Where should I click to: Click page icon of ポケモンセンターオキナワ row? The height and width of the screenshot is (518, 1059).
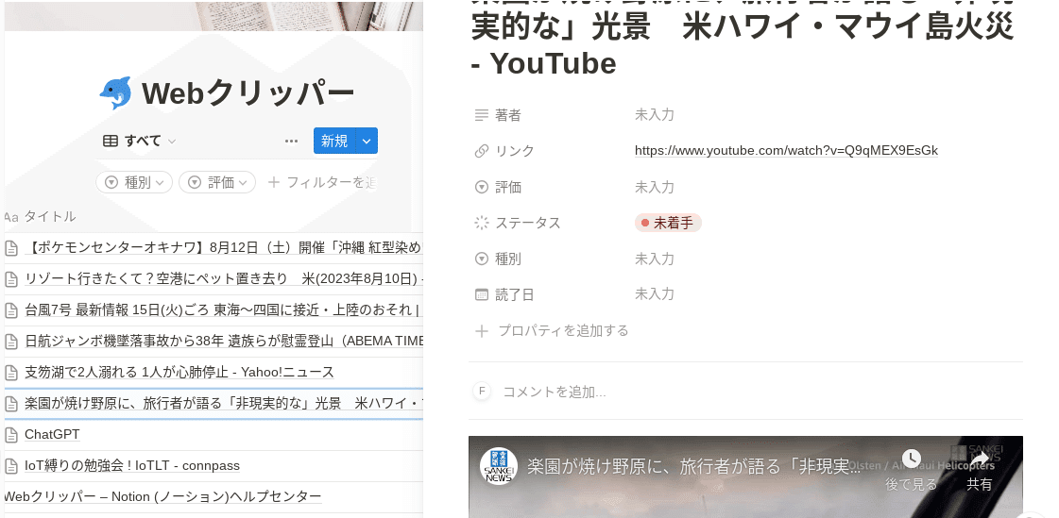[x=10, y=247]
